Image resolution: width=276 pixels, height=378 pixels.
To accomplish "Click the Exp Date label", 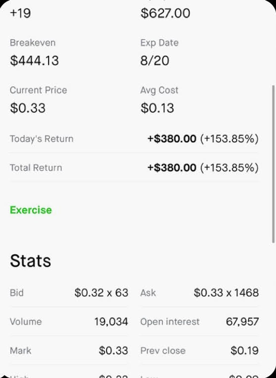I will tap(159, 43).
